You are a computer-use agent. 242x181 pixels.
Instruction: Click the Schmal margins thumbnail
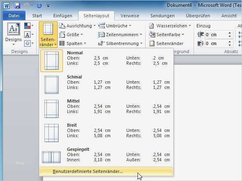click(x=51, y=84)
